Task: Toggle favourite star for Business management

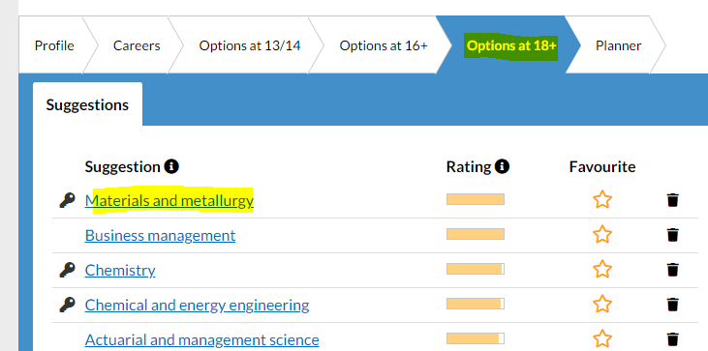Action: [601, 234]
